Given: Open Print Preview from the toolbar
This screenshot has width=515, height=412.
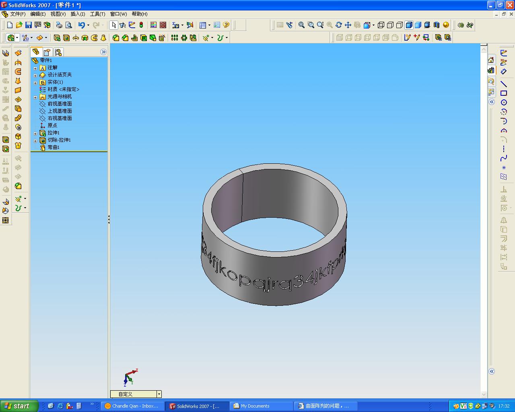Looking at the screenshot, I should [68, 25].
